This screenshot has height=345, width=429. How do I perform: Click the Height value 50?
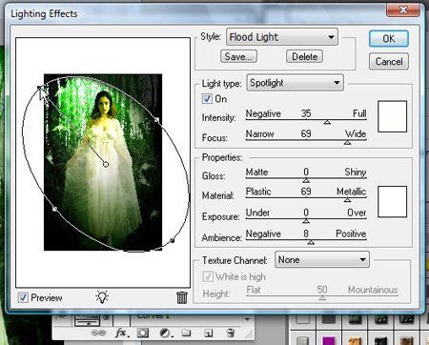click(x=322, y=290)
